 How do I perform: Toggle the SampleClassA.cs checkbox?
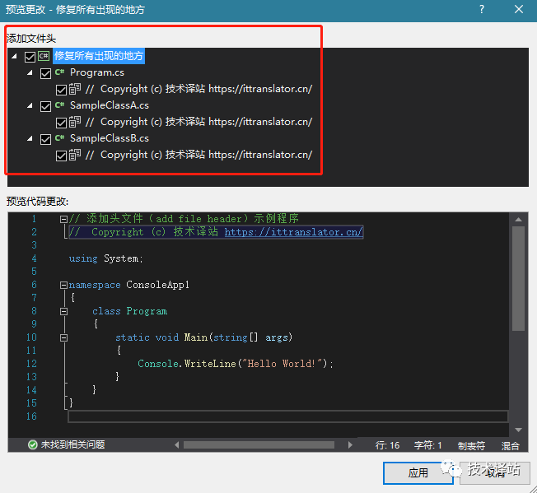(45, 106)
